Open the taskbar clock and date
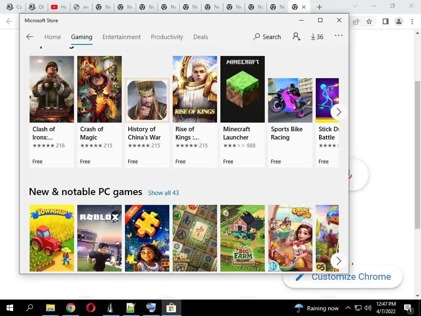421x316 pixels. (x=386, y=308)
